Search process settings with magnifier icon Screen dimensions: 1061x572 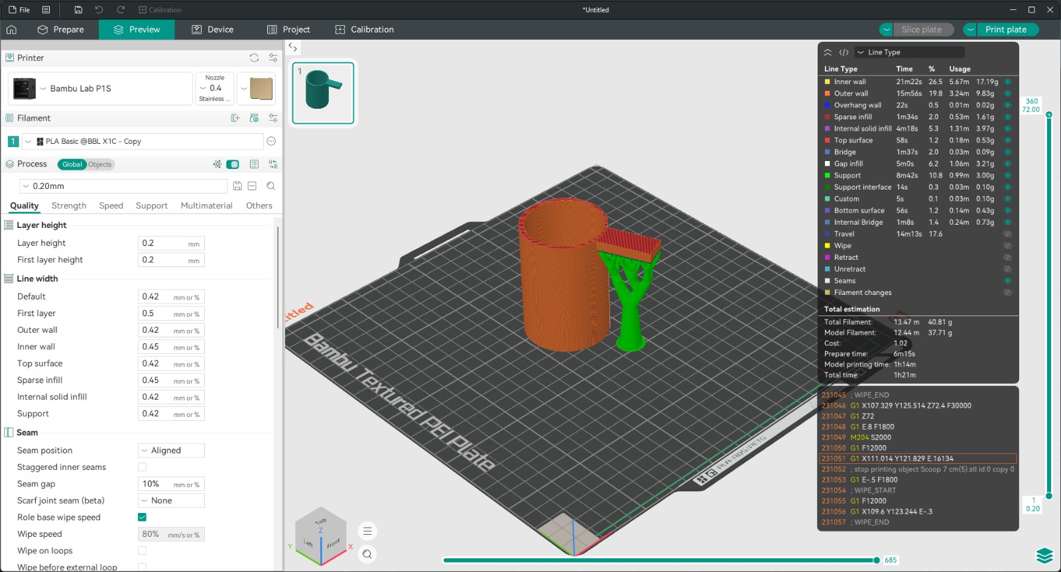[x=271, y=186]
